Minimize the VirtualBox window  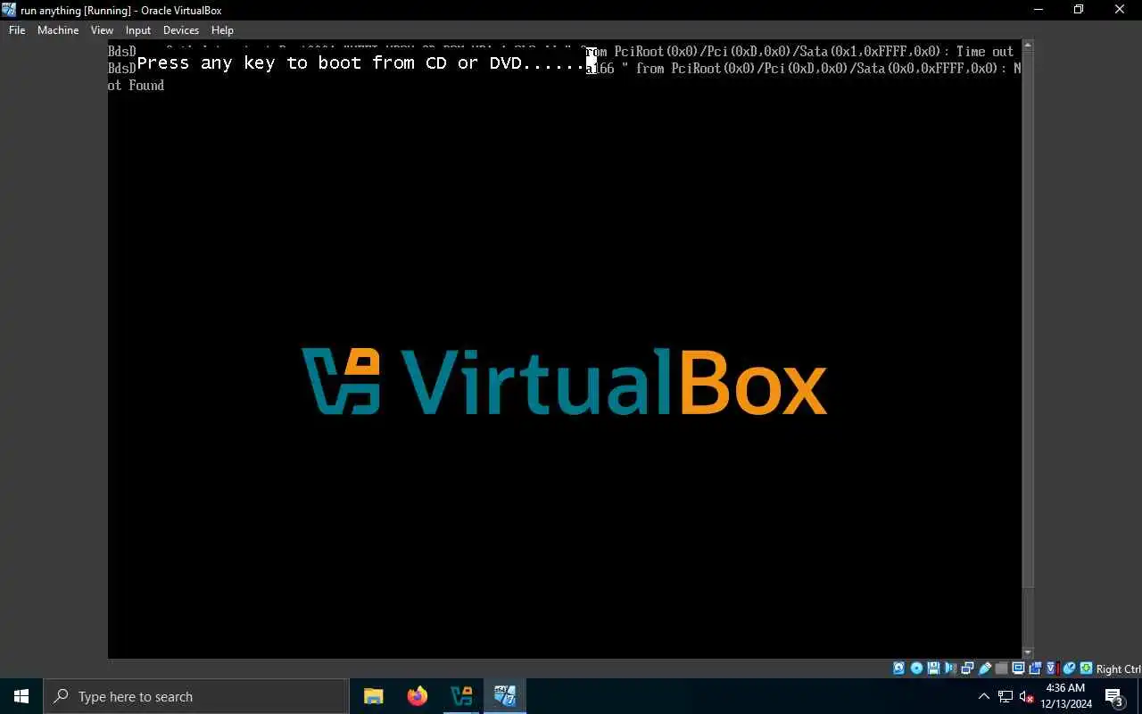pyautogui.click(x=1038, y=10)
